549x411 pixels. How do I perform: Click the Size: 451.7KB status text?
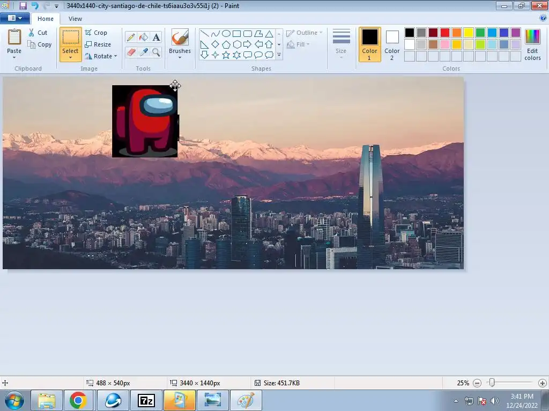pyautogui.click(x=281, y=383)
